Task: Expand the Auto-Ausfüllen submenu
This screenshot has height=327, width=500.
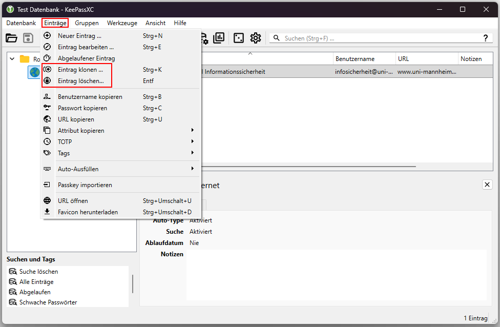Action: 192,169
